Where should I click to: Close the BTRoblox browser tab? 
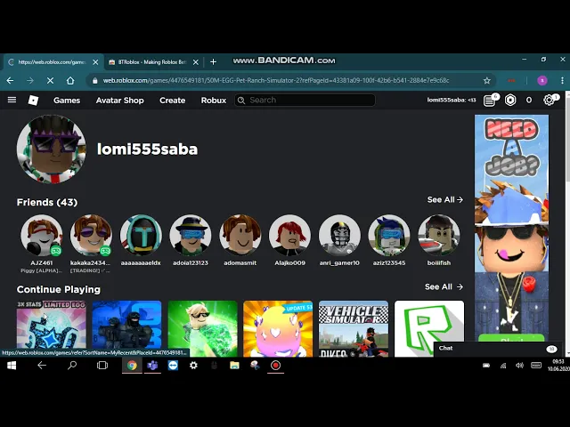[x=196, y=62]
